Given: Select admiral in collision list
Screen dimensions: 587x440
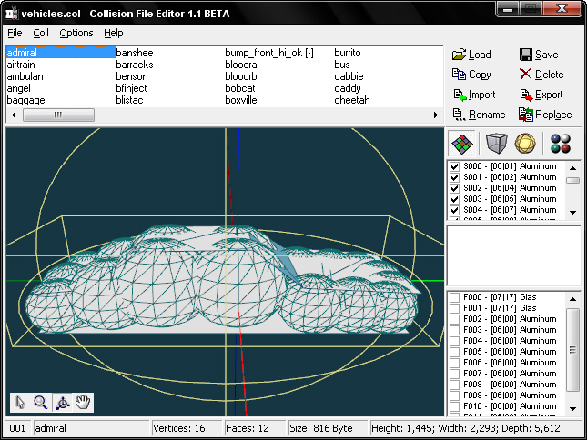Looking at the screenshot, I should tap(60, 53).
